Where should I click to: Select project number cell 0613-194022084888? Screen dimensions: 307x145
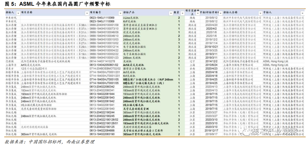point(102,130)
